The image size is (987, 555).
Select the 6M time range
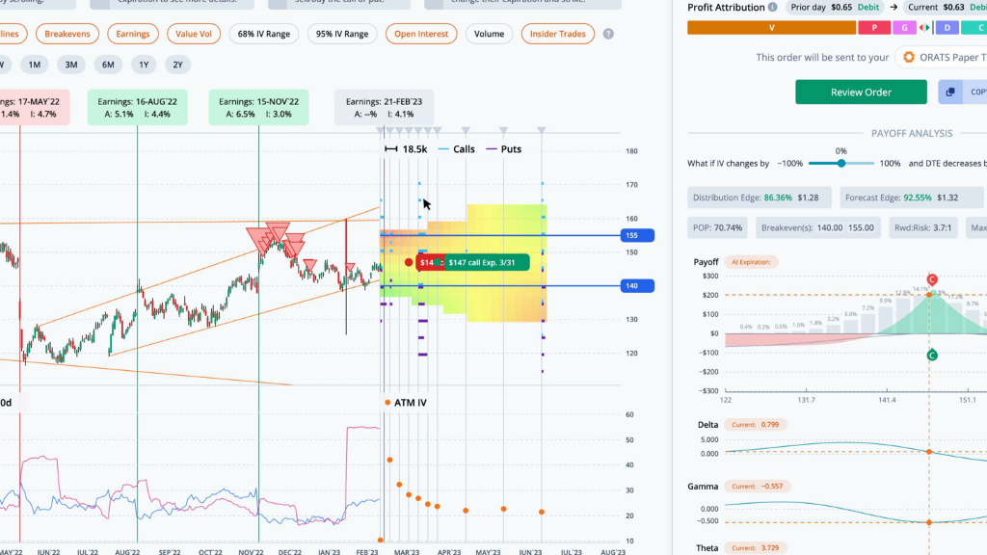click(108, 65)
